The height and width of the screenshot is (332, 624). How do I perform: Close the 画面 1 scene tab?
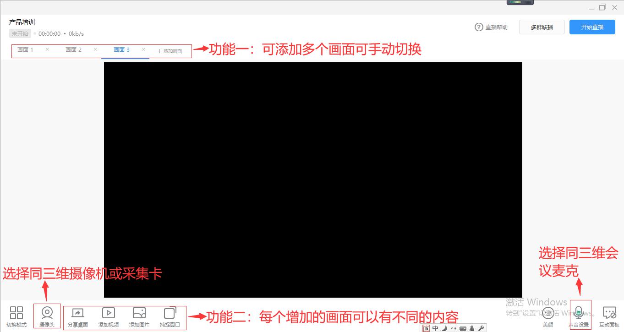(x=47, y=49)
